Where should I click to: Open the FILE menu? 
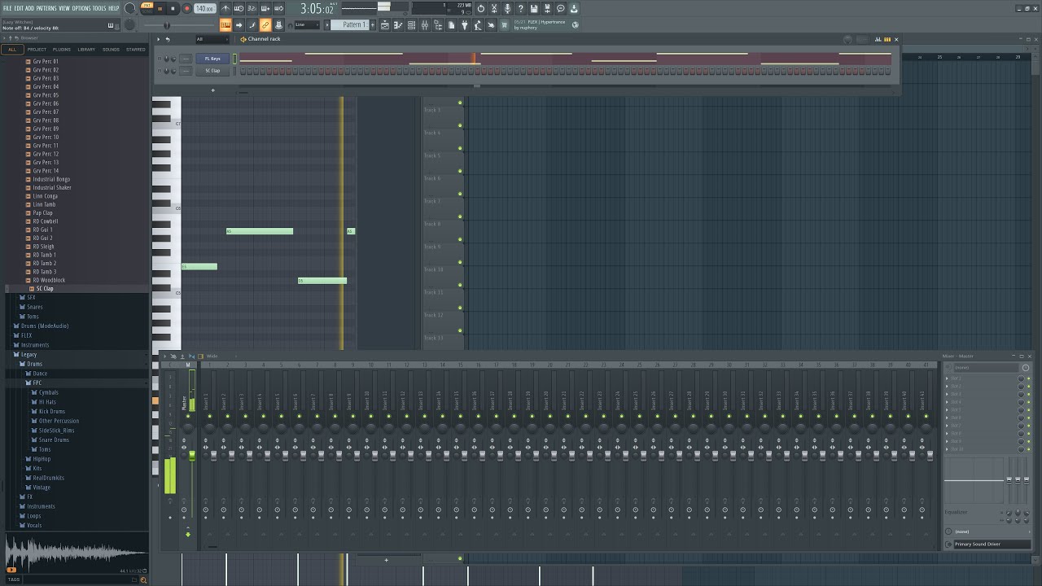[x=7, y=8]
